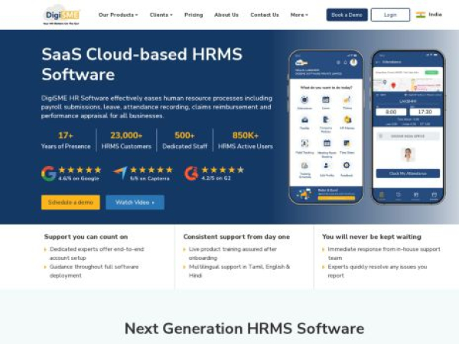Click the Refer & Earn banner in mockup
459x344 pixels.
[326, 194]
